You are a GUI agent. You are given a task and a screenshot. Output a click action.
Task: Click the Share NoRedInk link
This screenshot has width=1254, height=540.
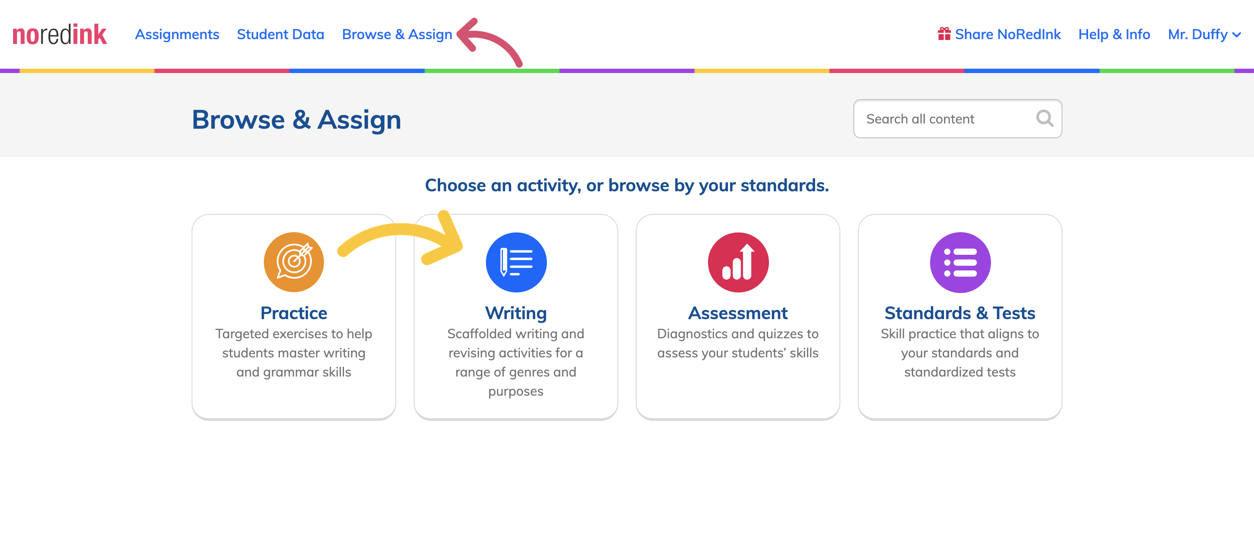pyautogui.click(x=1008, y=34)
